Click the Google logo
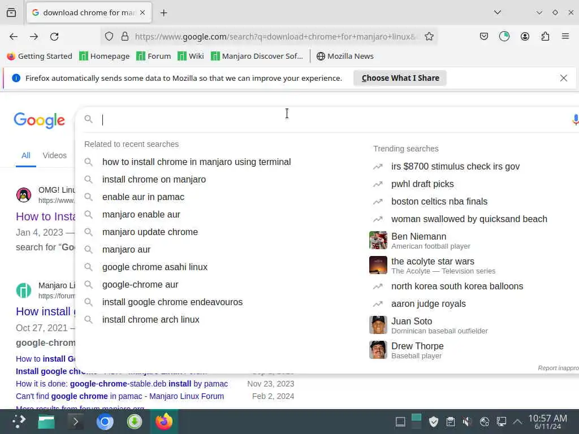This screenshot has width=579, height=434. pyautogui.click(x=39, y=120)
